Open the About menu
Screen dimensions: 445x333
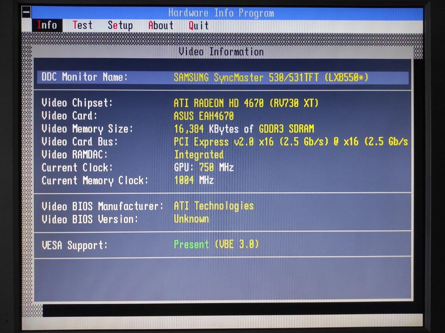(161, 25)
